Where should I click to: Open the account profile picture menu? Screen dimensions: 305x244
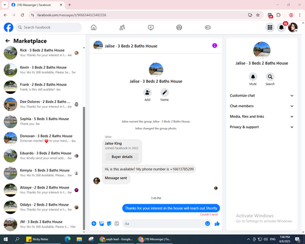[x=293, y=27]
